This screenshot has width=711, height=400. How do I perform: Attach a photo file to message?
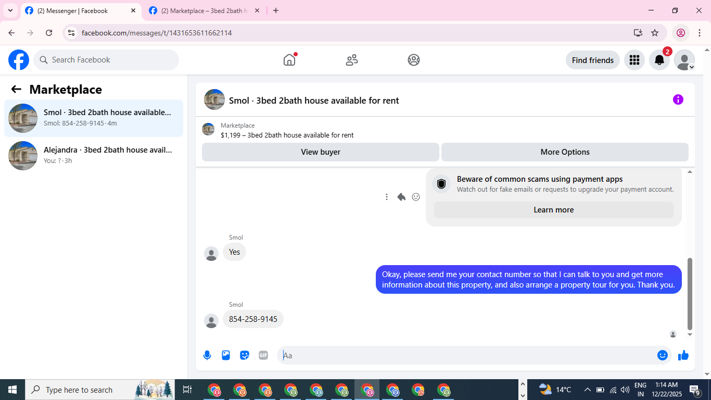point(226,355)
